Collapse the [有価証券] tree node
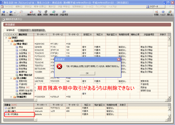 [11, 97]
